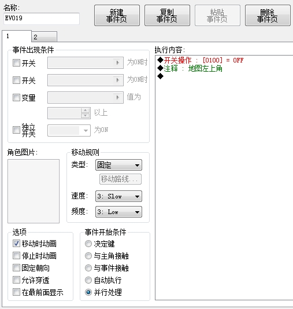Click the variable value number field

tap(64, 113)
